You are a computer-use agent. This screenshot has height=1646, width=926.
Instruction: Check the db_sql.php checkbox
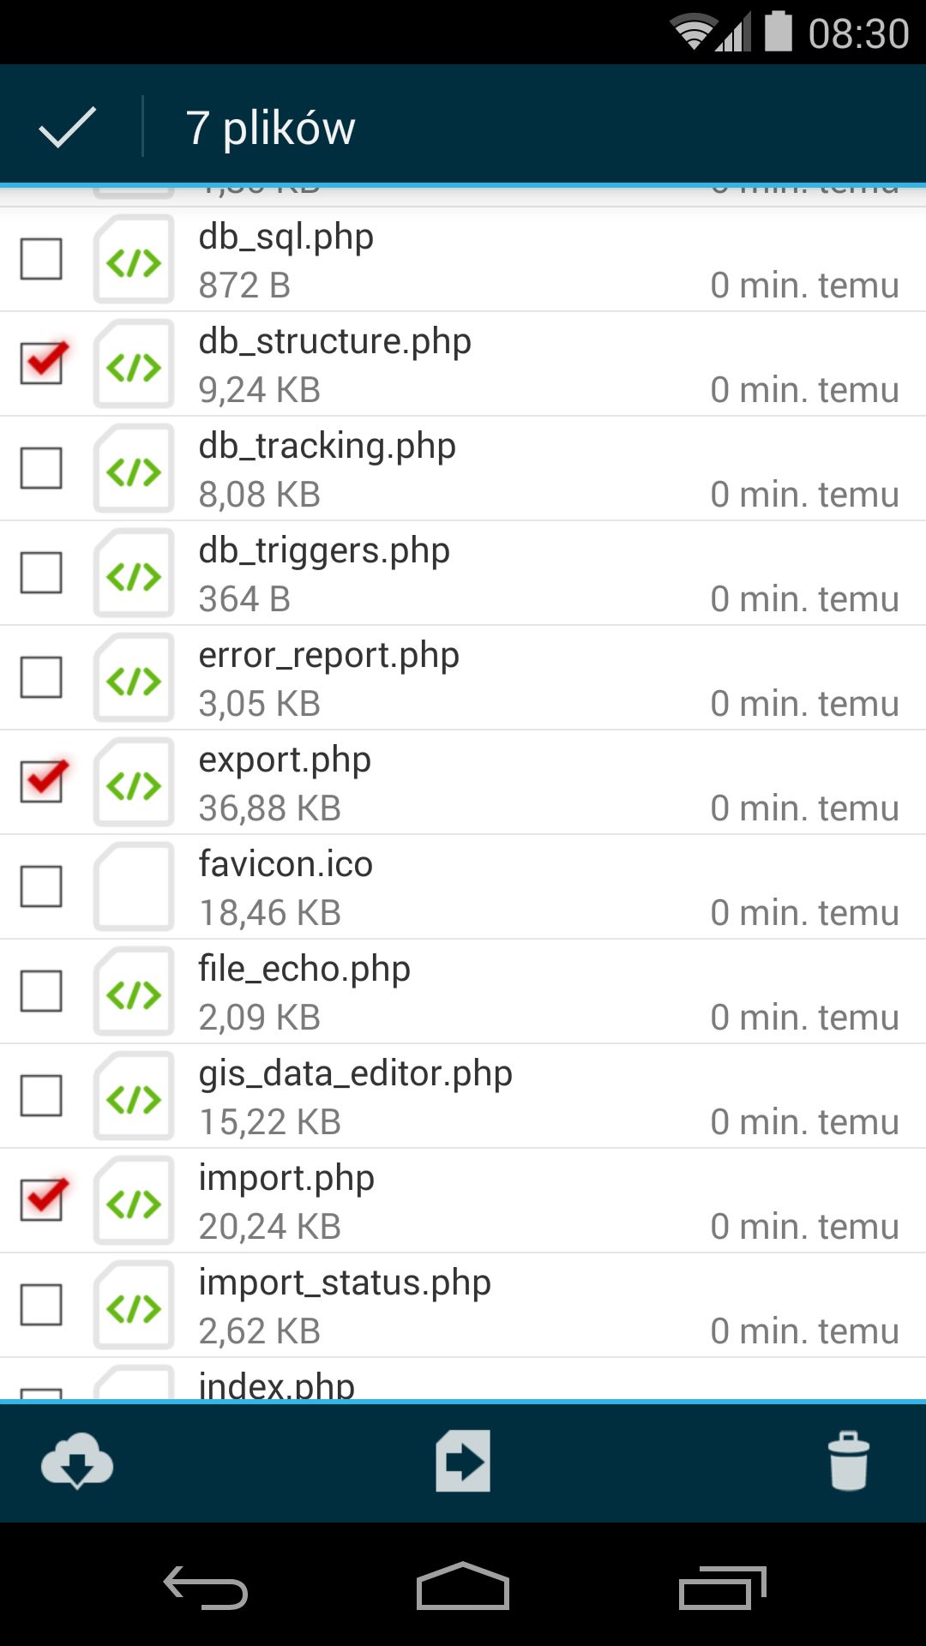(x=41, y=259)
